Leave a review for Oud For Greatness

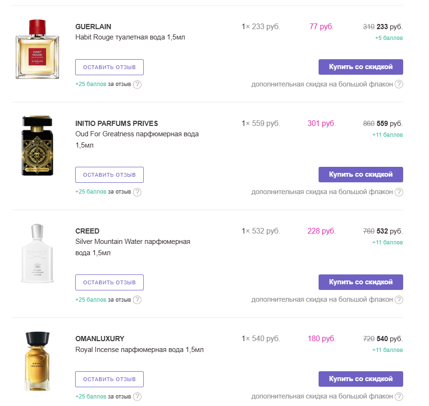(109, 175)
